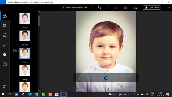Select the Spring look thumbnail

25,71
